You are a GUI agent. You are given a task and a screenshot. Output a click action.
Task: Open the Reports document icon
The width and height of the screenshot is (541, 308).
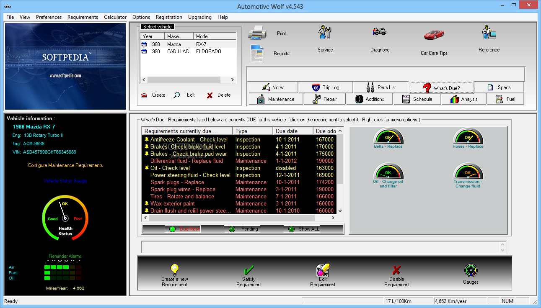tap(257, 53)
